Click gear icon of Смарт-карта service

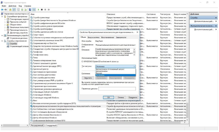point(31,35)
